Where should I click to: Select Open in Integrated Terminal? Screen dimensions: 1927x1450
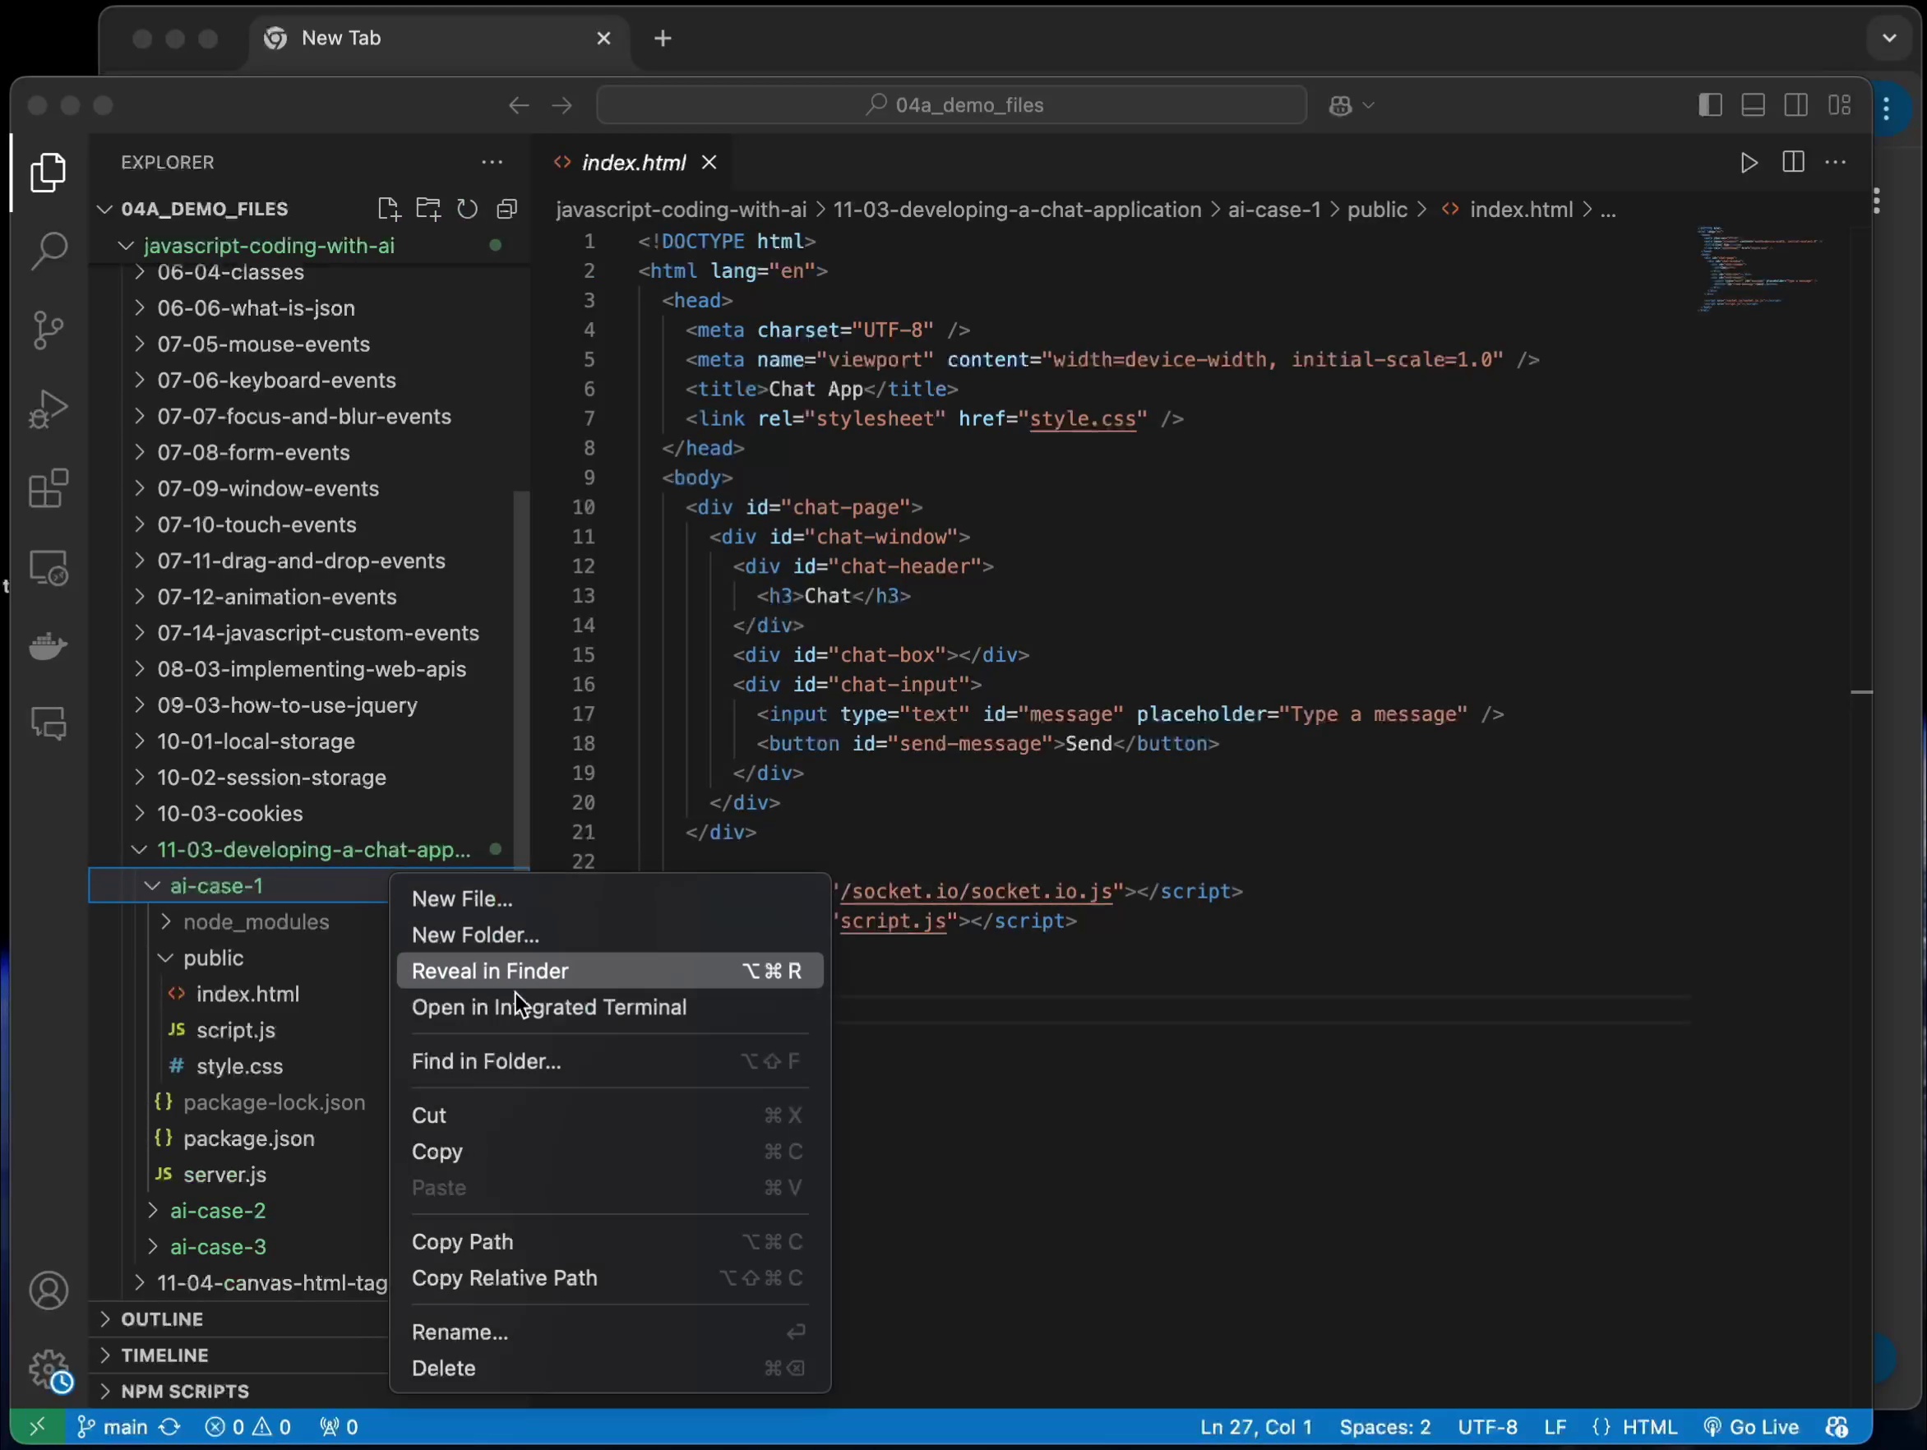(610, 1007)
